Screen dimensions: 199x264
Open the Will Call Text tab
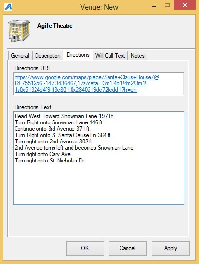pos(110,56)
